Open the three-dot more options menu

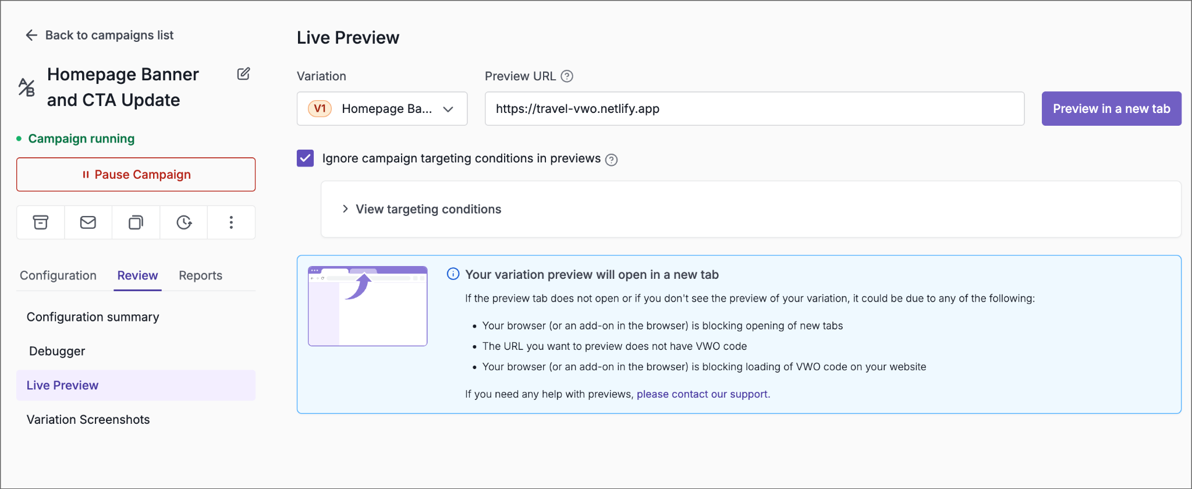[x=231, y=222]
